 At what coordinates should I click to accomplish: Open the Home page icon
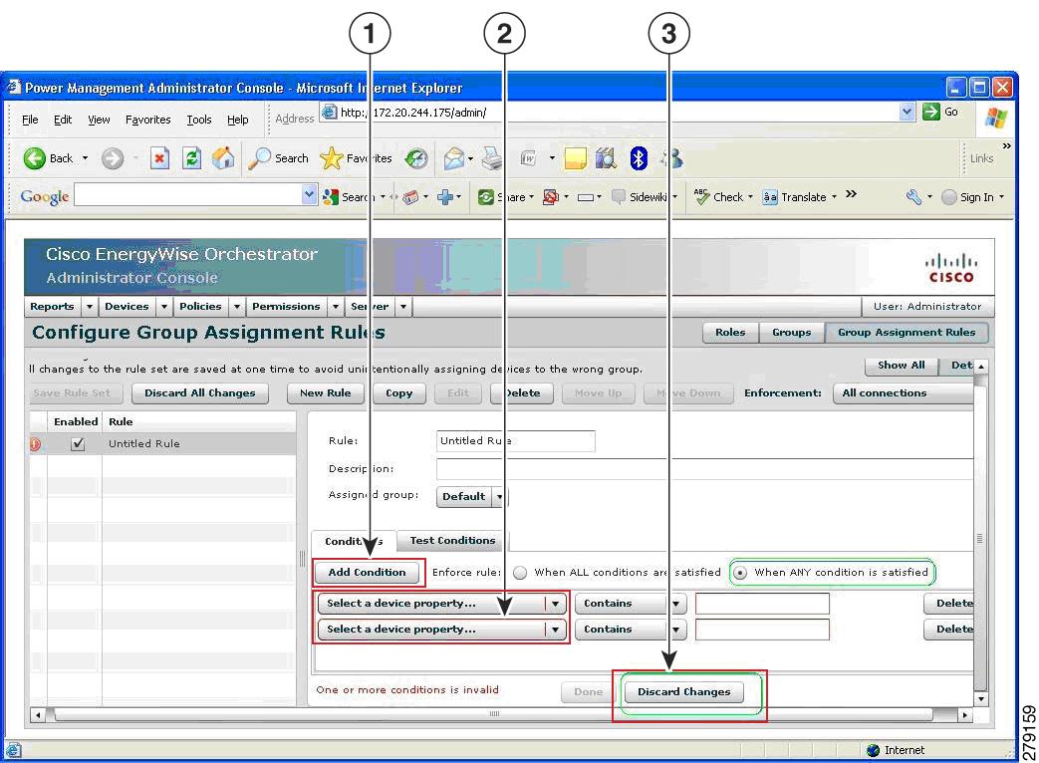coord(223,158)
